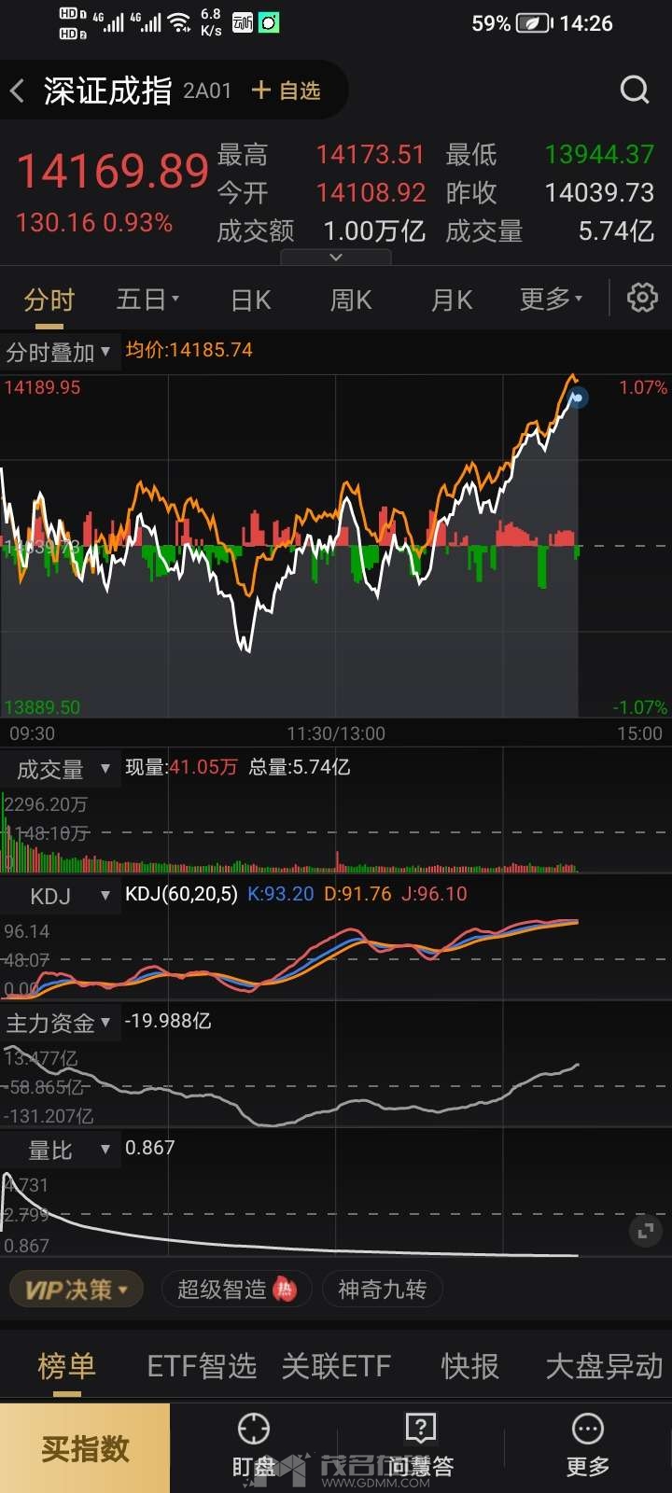Tap the current price marker on chart
The width and height of the screenshot is (672, 1493).
(578, 398)
